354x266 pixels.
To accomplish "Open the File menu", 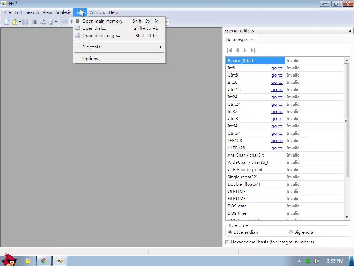I will pos(8,12).
